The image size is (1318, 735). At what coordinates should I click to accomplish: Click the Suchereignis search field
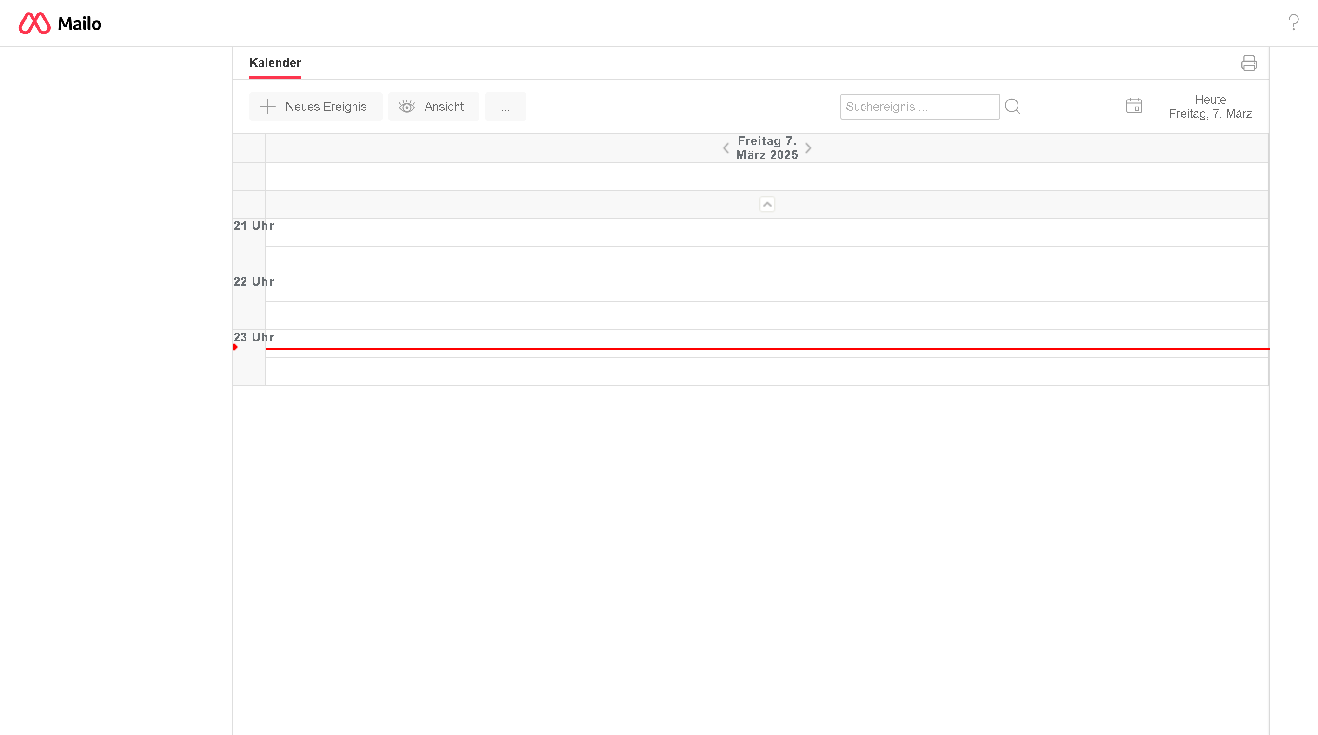coord(919,107)
